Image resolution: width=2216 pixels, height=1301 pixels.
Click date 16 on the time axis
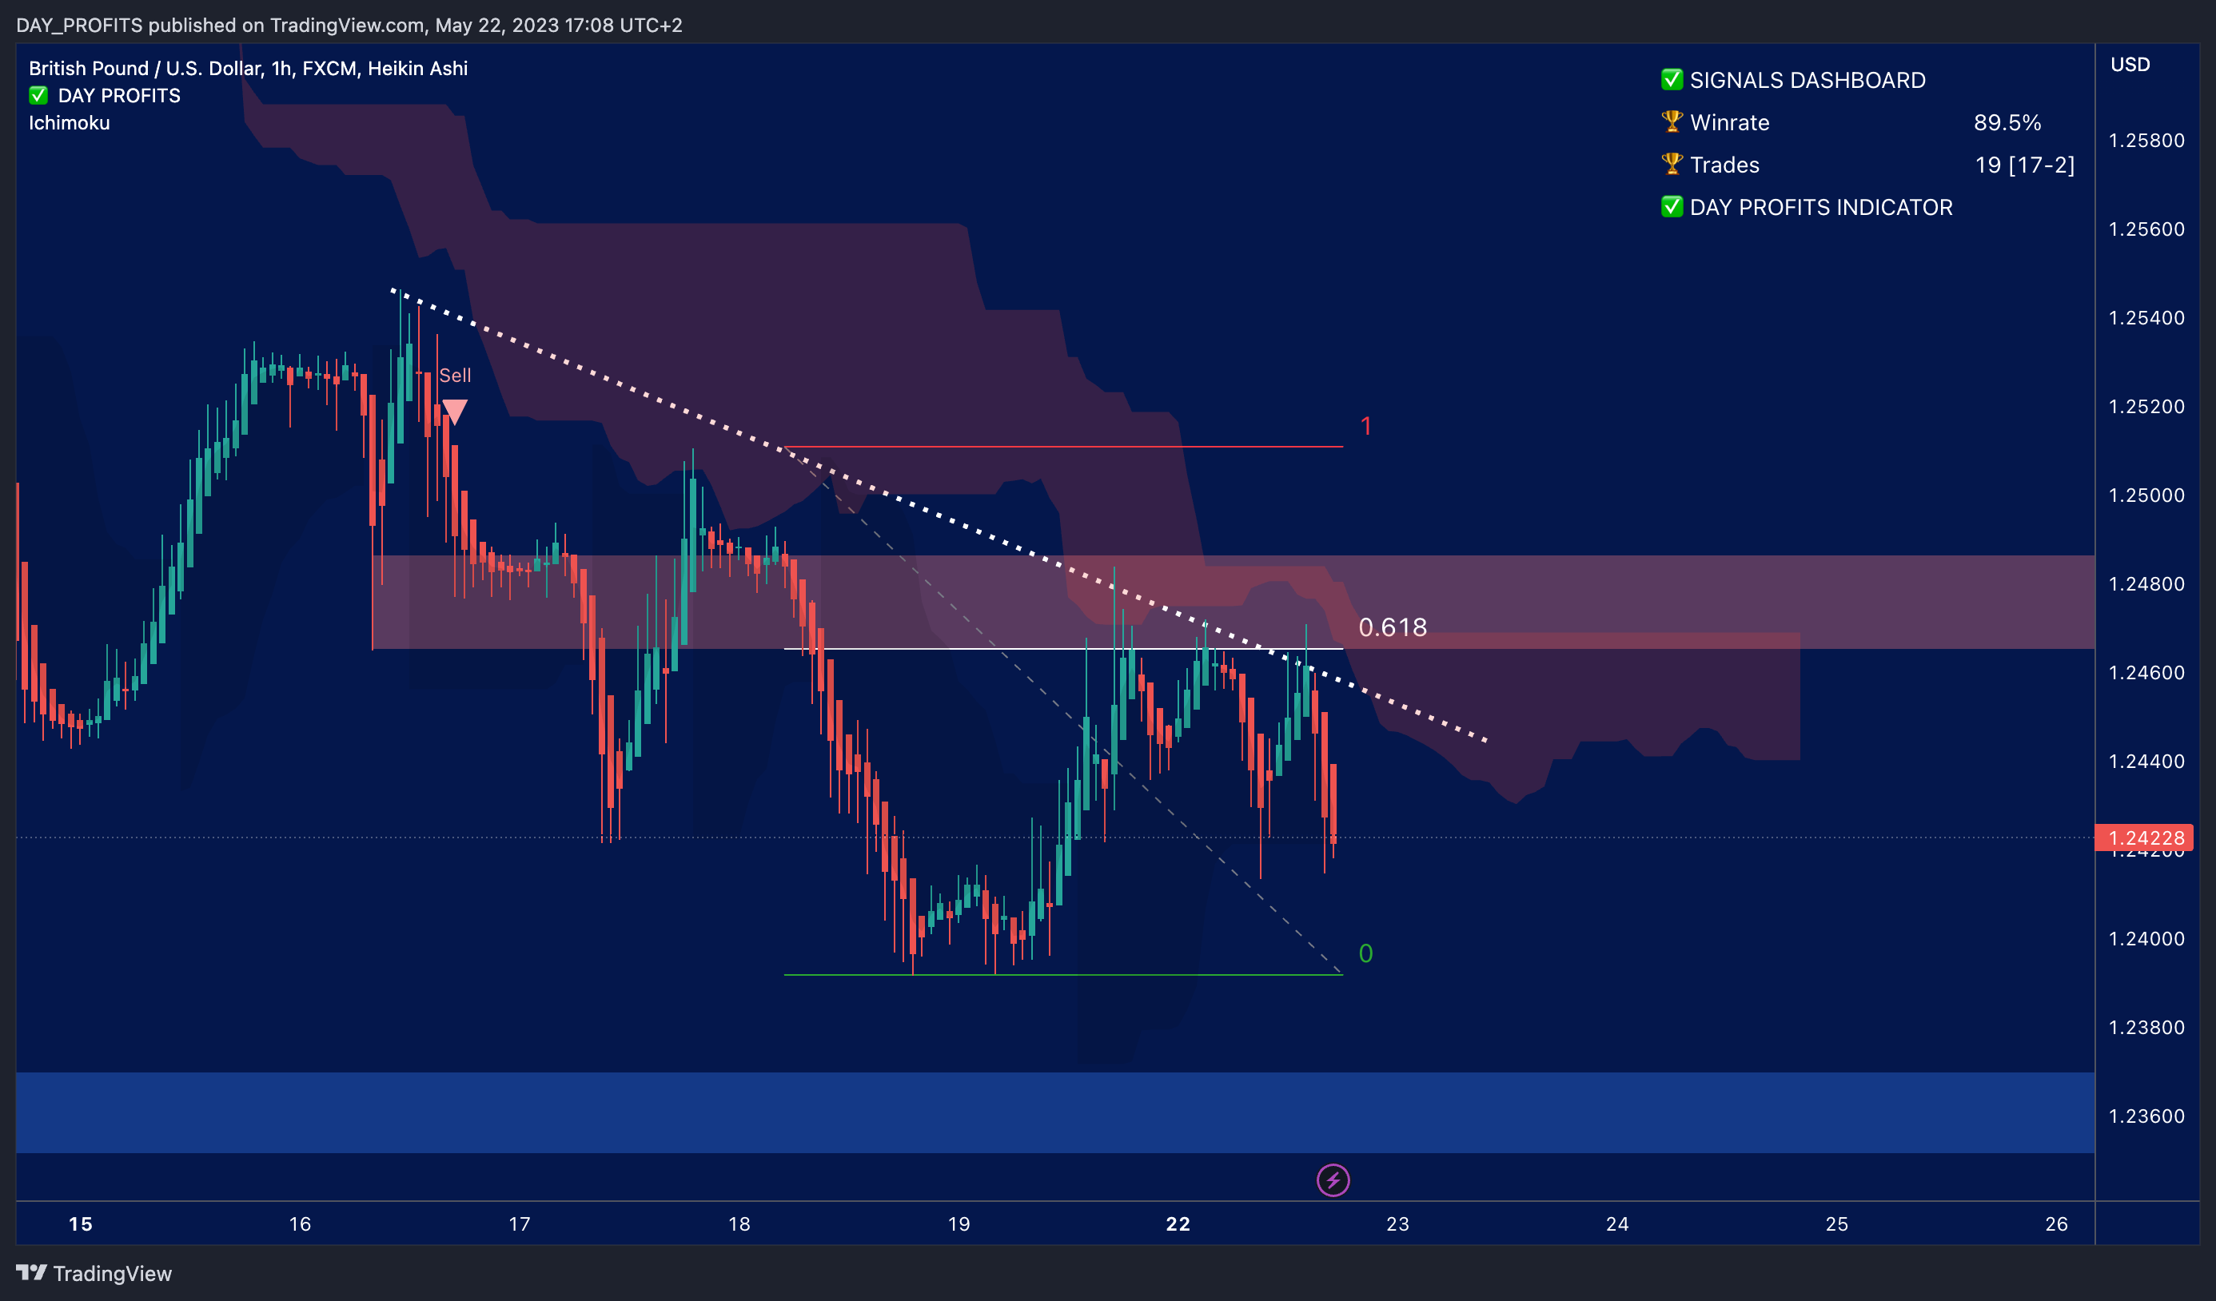(x=300, y=1223)
